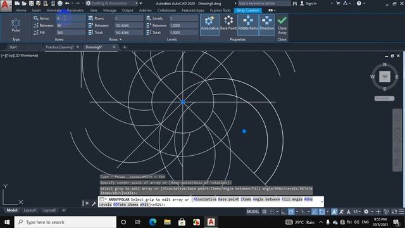
Task: Open the Undo history dropdown arrow
Action: click(x=72, y=3)
